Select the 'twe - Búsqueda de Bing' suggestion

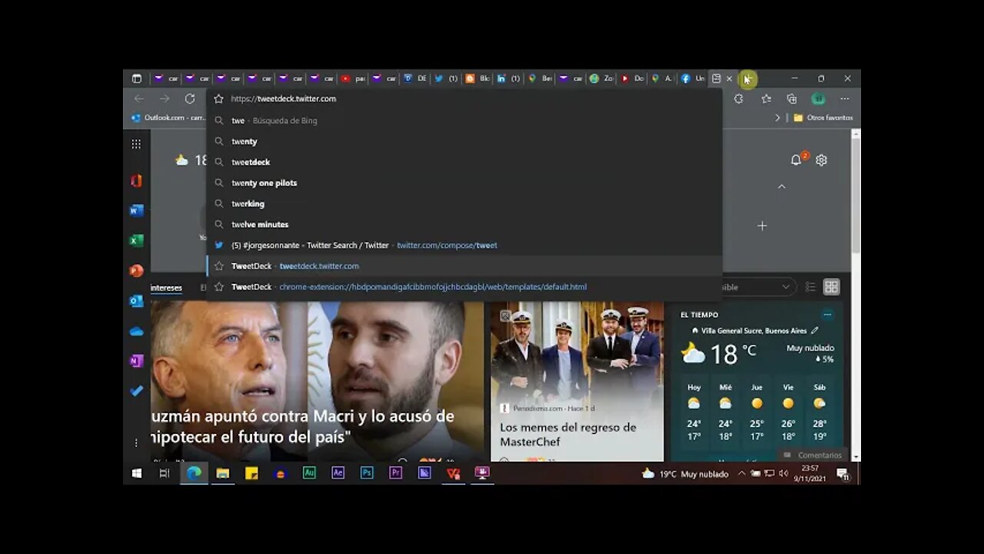[464, 121]
